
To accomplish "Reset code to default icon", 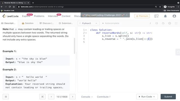I will [x=163, y=23].
